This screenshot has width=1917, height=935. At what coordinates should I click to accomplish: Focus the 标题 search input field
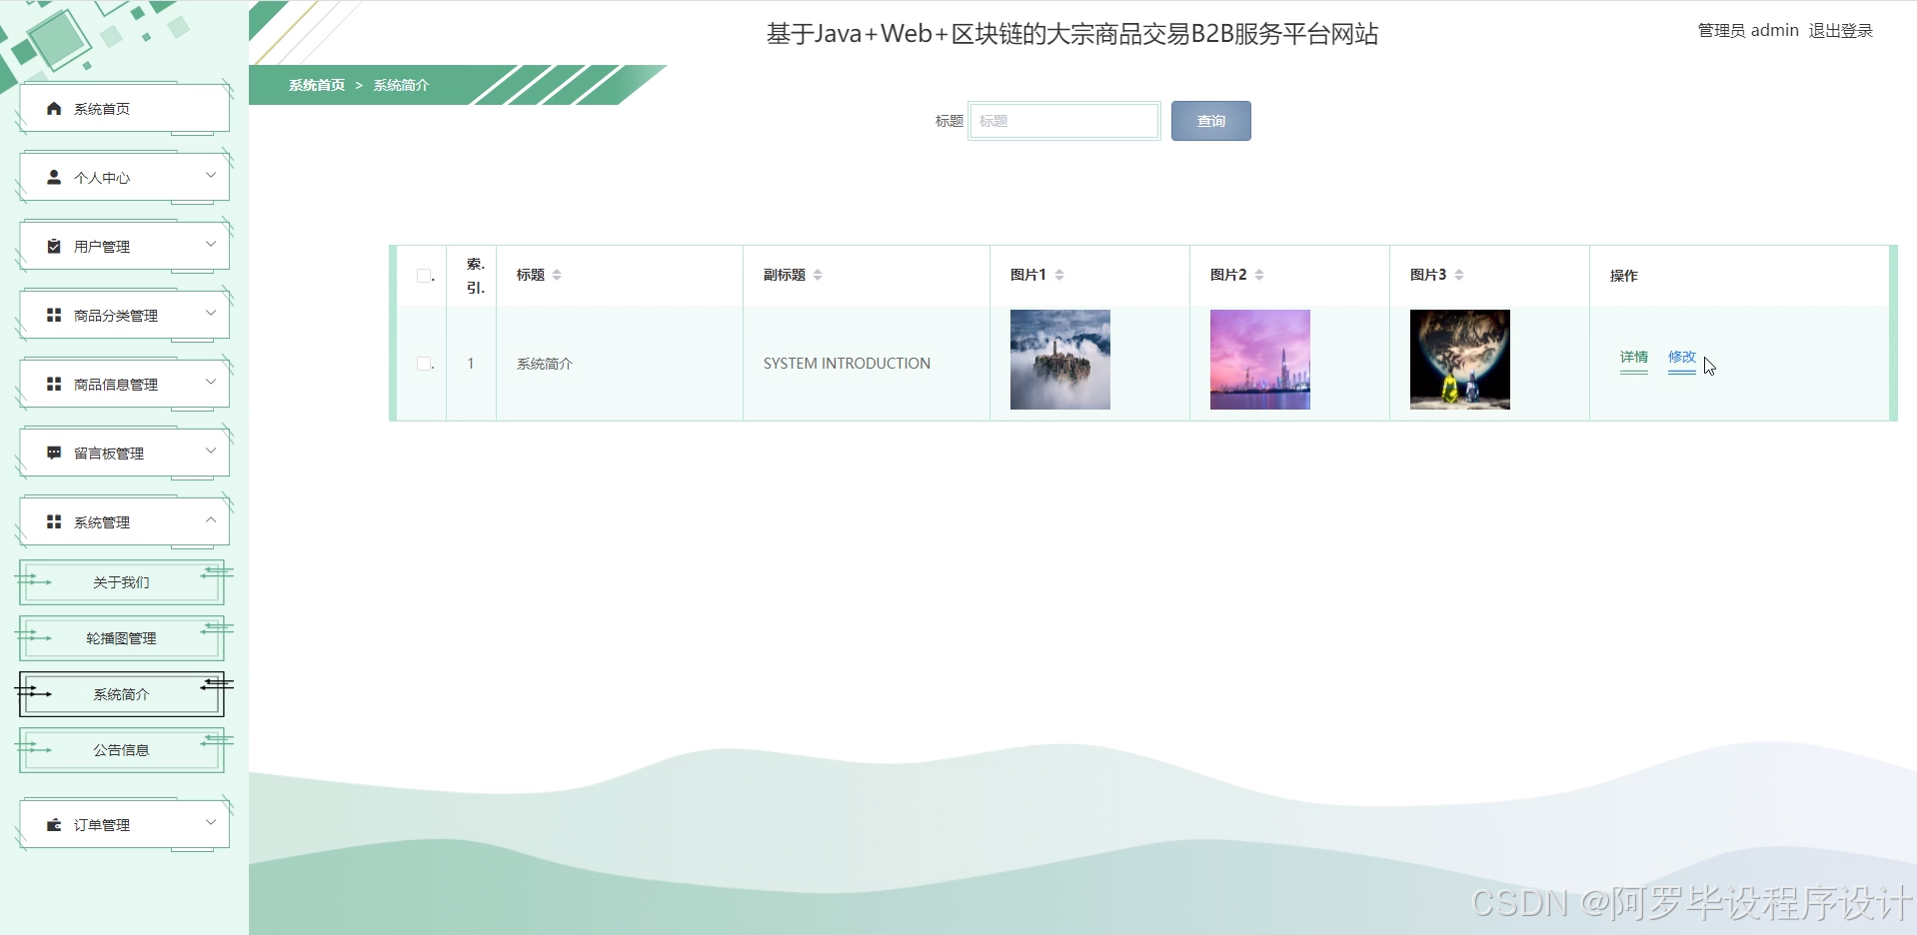1063,121
